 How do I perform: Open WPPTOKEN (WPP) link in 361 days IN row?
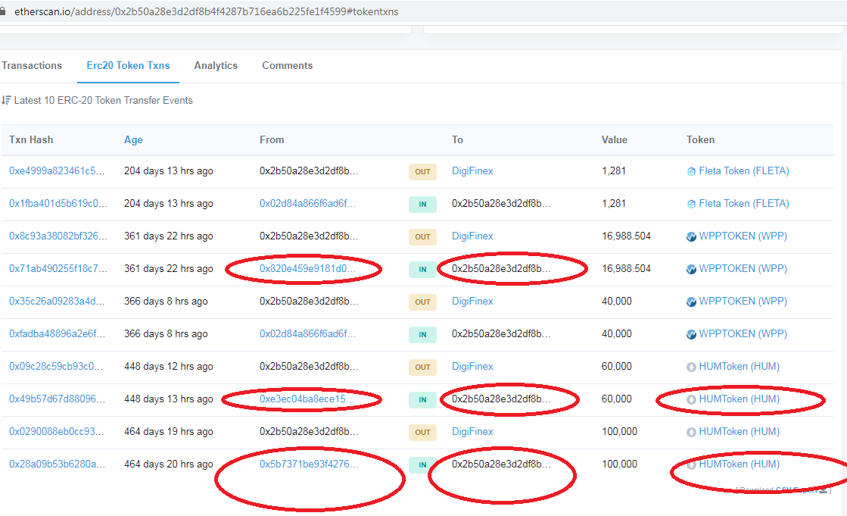click(743, 268)
